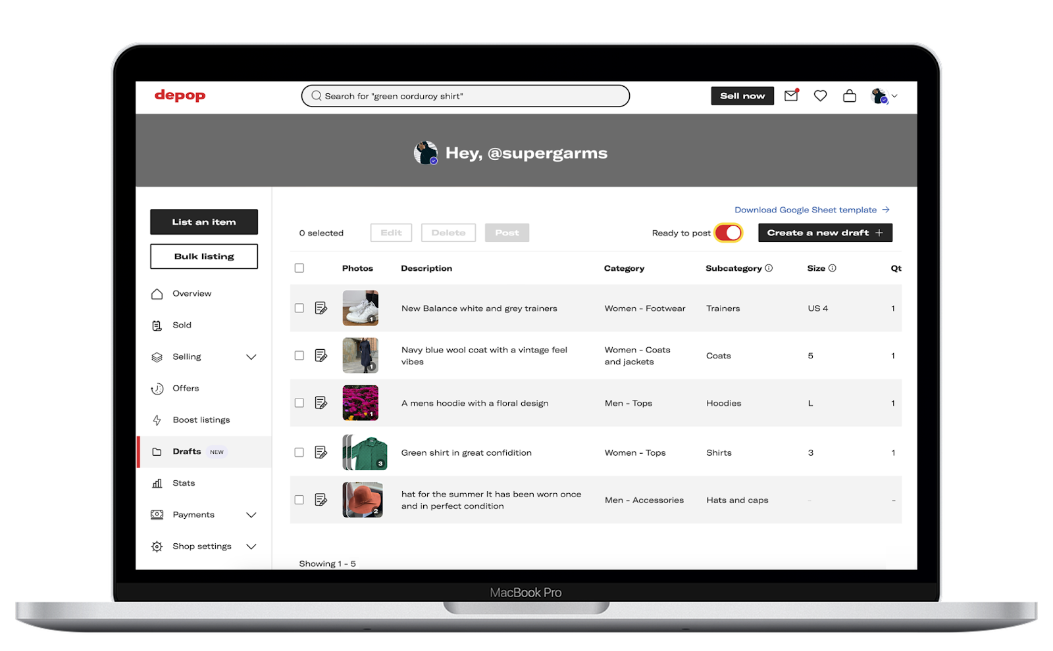Expand the Shop settings section
This screenshot has height=651, width=1053.
[x=251, y=546]
